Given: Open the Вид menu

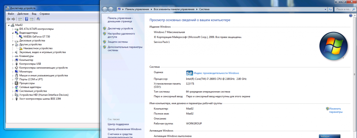Looking at the screenshot, I should coord(34,14).
